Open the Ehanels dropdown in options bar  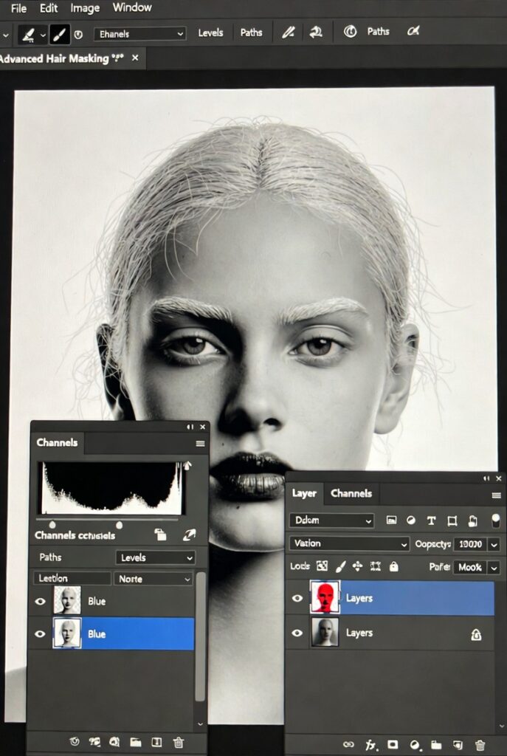point(139,34)
